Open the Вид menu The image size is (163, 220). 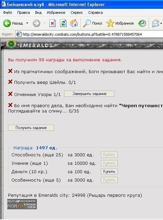click(x=38, y=12)
